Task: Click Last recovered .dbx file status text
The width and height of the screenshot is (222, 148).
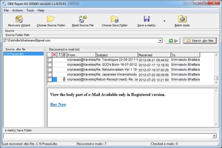Action: pyautogui.click(x=30, y=144)
